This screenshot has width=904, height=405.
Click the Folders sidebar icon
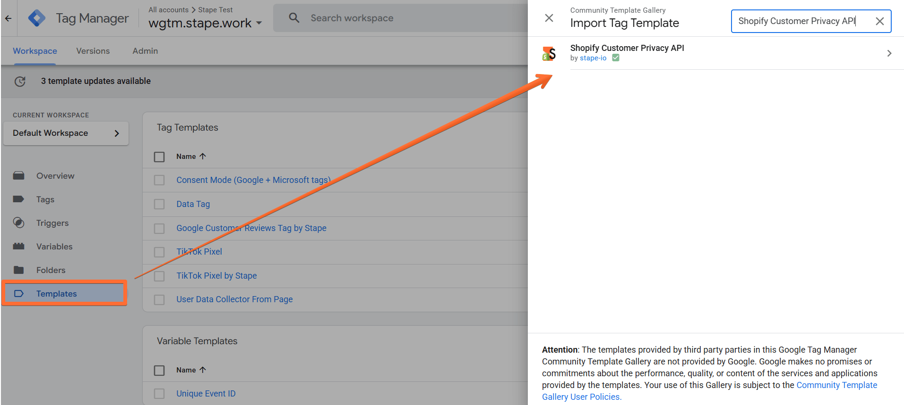pos(19,270)
